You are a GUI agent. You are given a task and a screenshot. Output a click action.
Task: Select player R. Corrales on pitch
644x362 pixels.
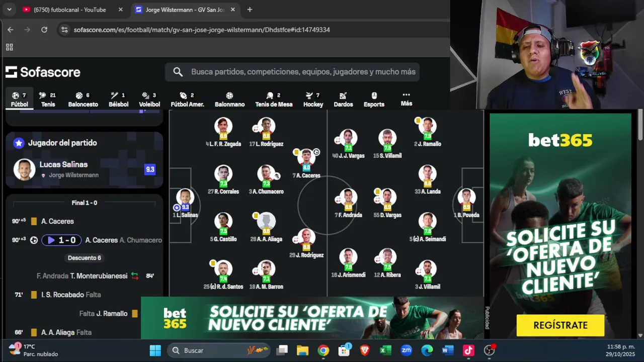click(223, 180)
